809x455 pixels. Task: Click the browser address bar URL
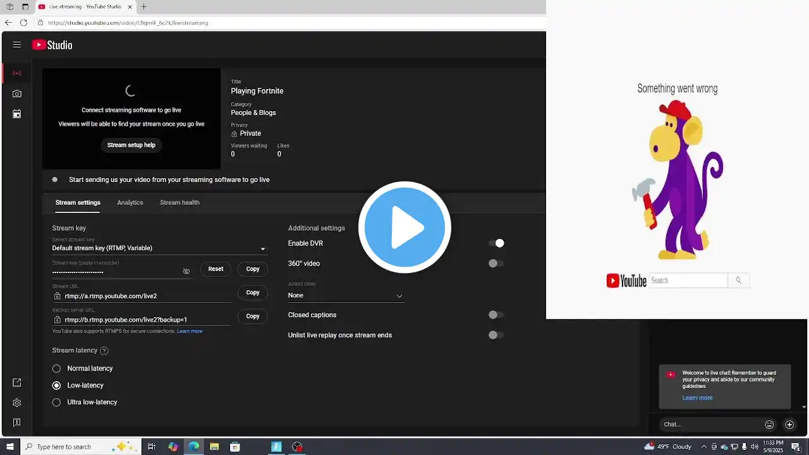click(128, 23)
